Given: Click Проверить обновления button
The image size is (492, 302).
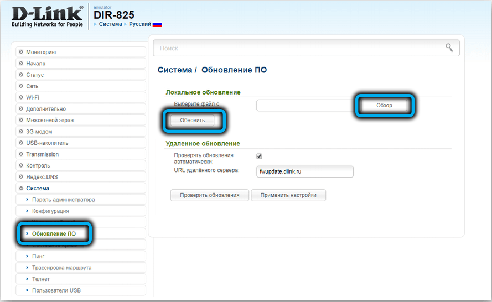Looking at the screenshot, I should tap(210, 195).
